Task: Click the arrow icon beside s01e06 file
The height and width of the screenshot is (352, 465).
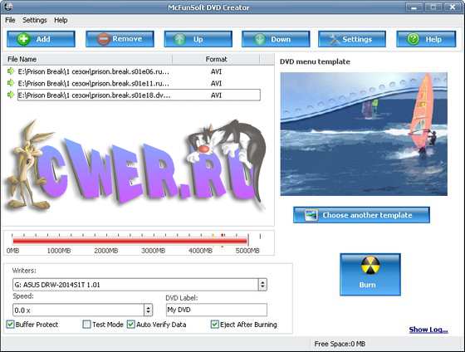Action: [x=11, y=71]
